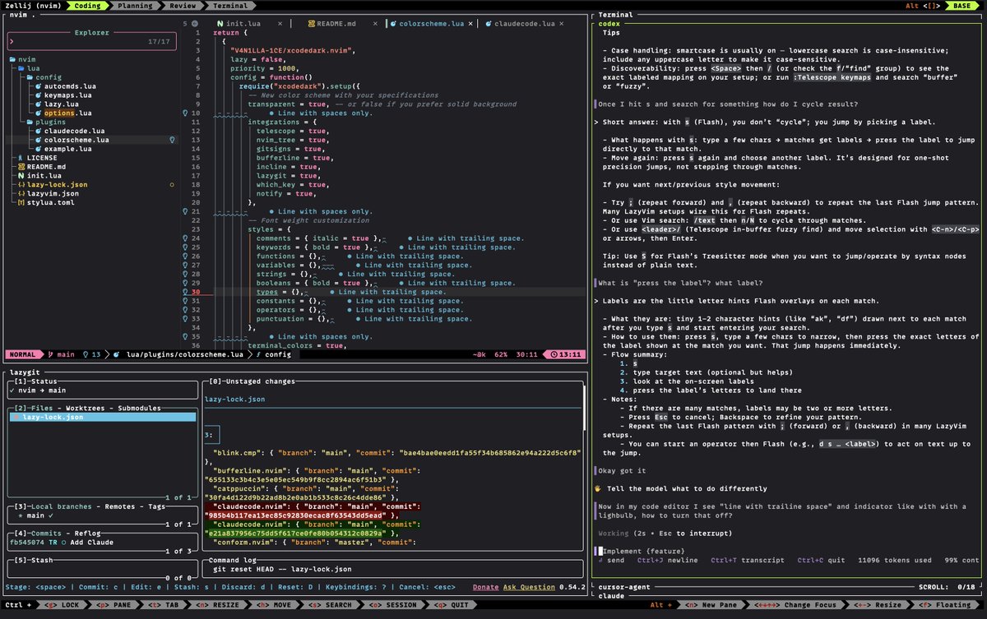Click the NORMAL mode indicator in statusline
This screenshot has height=619, width=987.
click(x=22, y=354)
